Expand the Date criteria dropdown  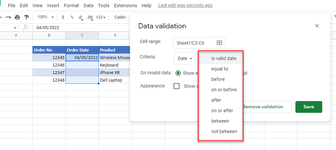tap(184, 58)
